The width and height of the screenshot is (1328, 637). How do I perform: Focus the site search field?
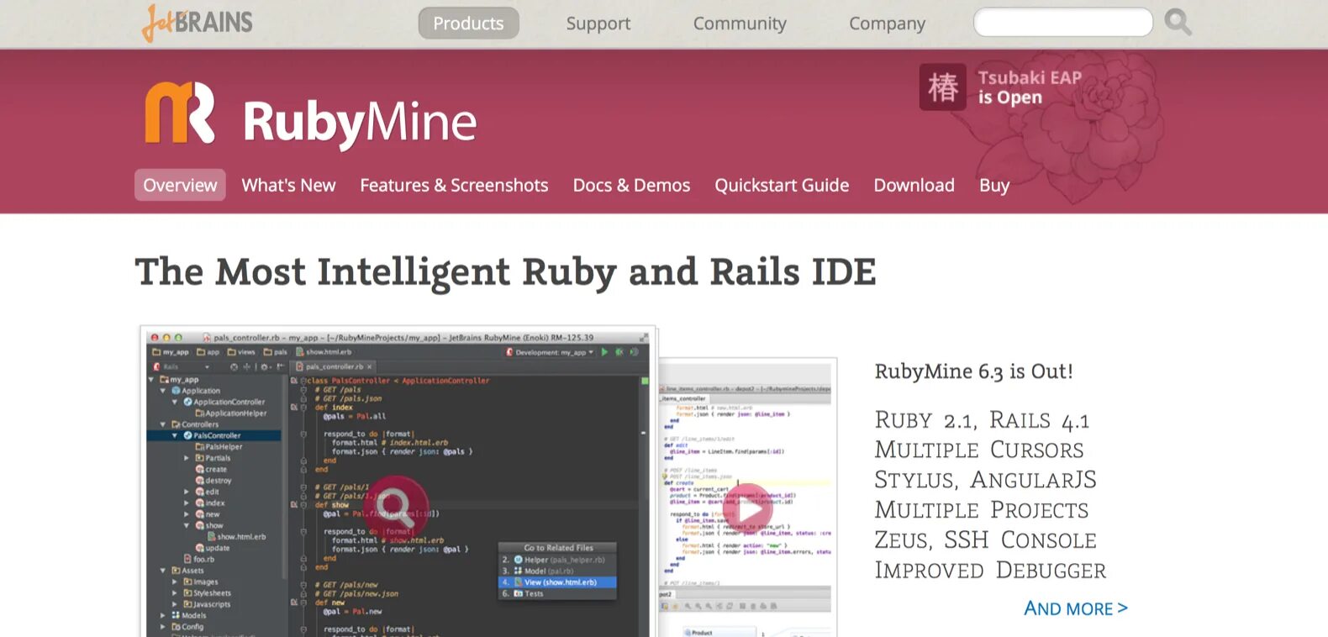[1062, 22]
